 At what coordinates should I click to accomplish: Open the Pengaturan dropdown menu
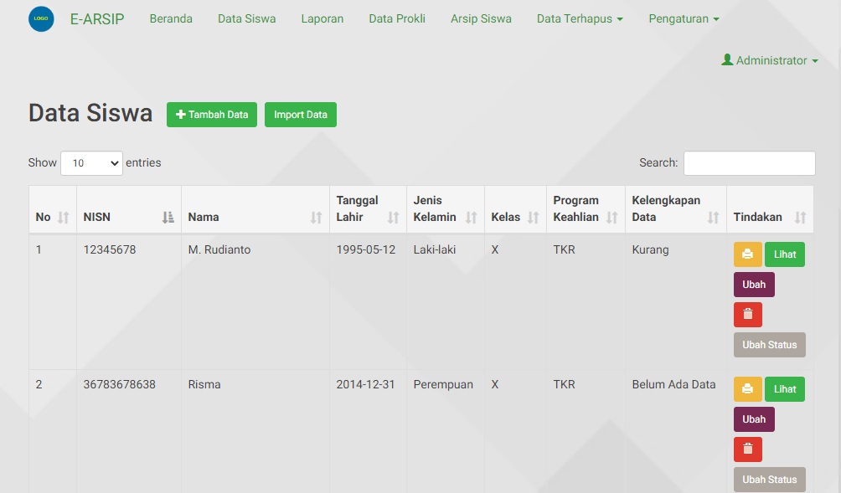pyautogui.click(x=684, y=18)
